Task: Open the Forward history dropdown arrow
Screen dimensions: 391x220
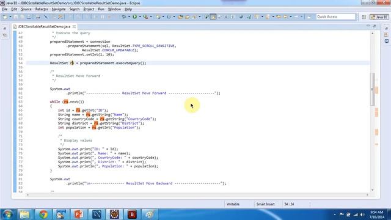Action: tap(301, 16)
